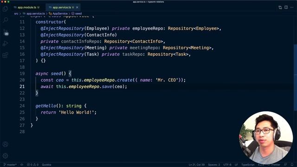This screenshot has height=167, width=297.
Task: Open the Accounts icon in activity bar
Action: (x=5, y=144)
